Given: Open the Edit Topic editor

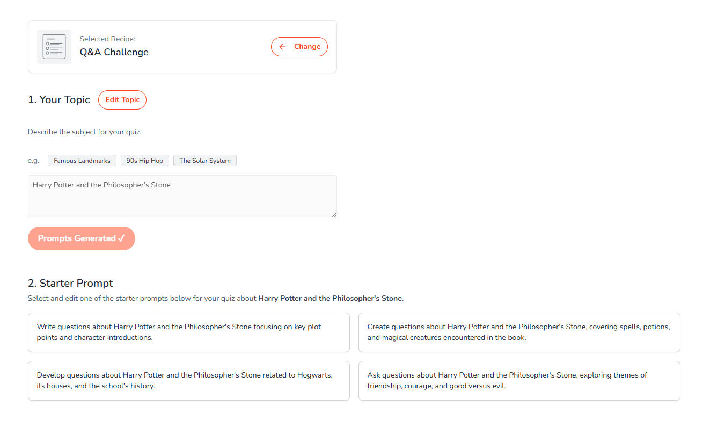Looking at the screenshot, I should click(x=122, y=99).
